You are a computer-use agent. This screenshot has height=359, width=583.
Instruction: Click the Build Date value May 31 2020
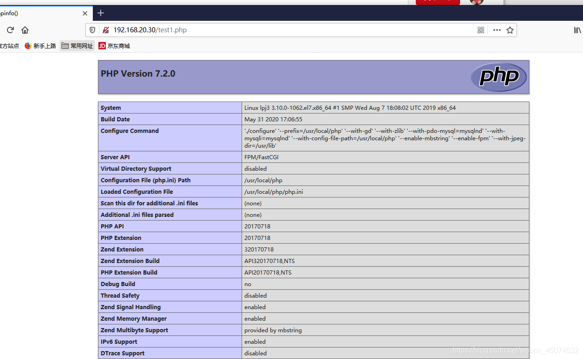(x=273, y=120)
